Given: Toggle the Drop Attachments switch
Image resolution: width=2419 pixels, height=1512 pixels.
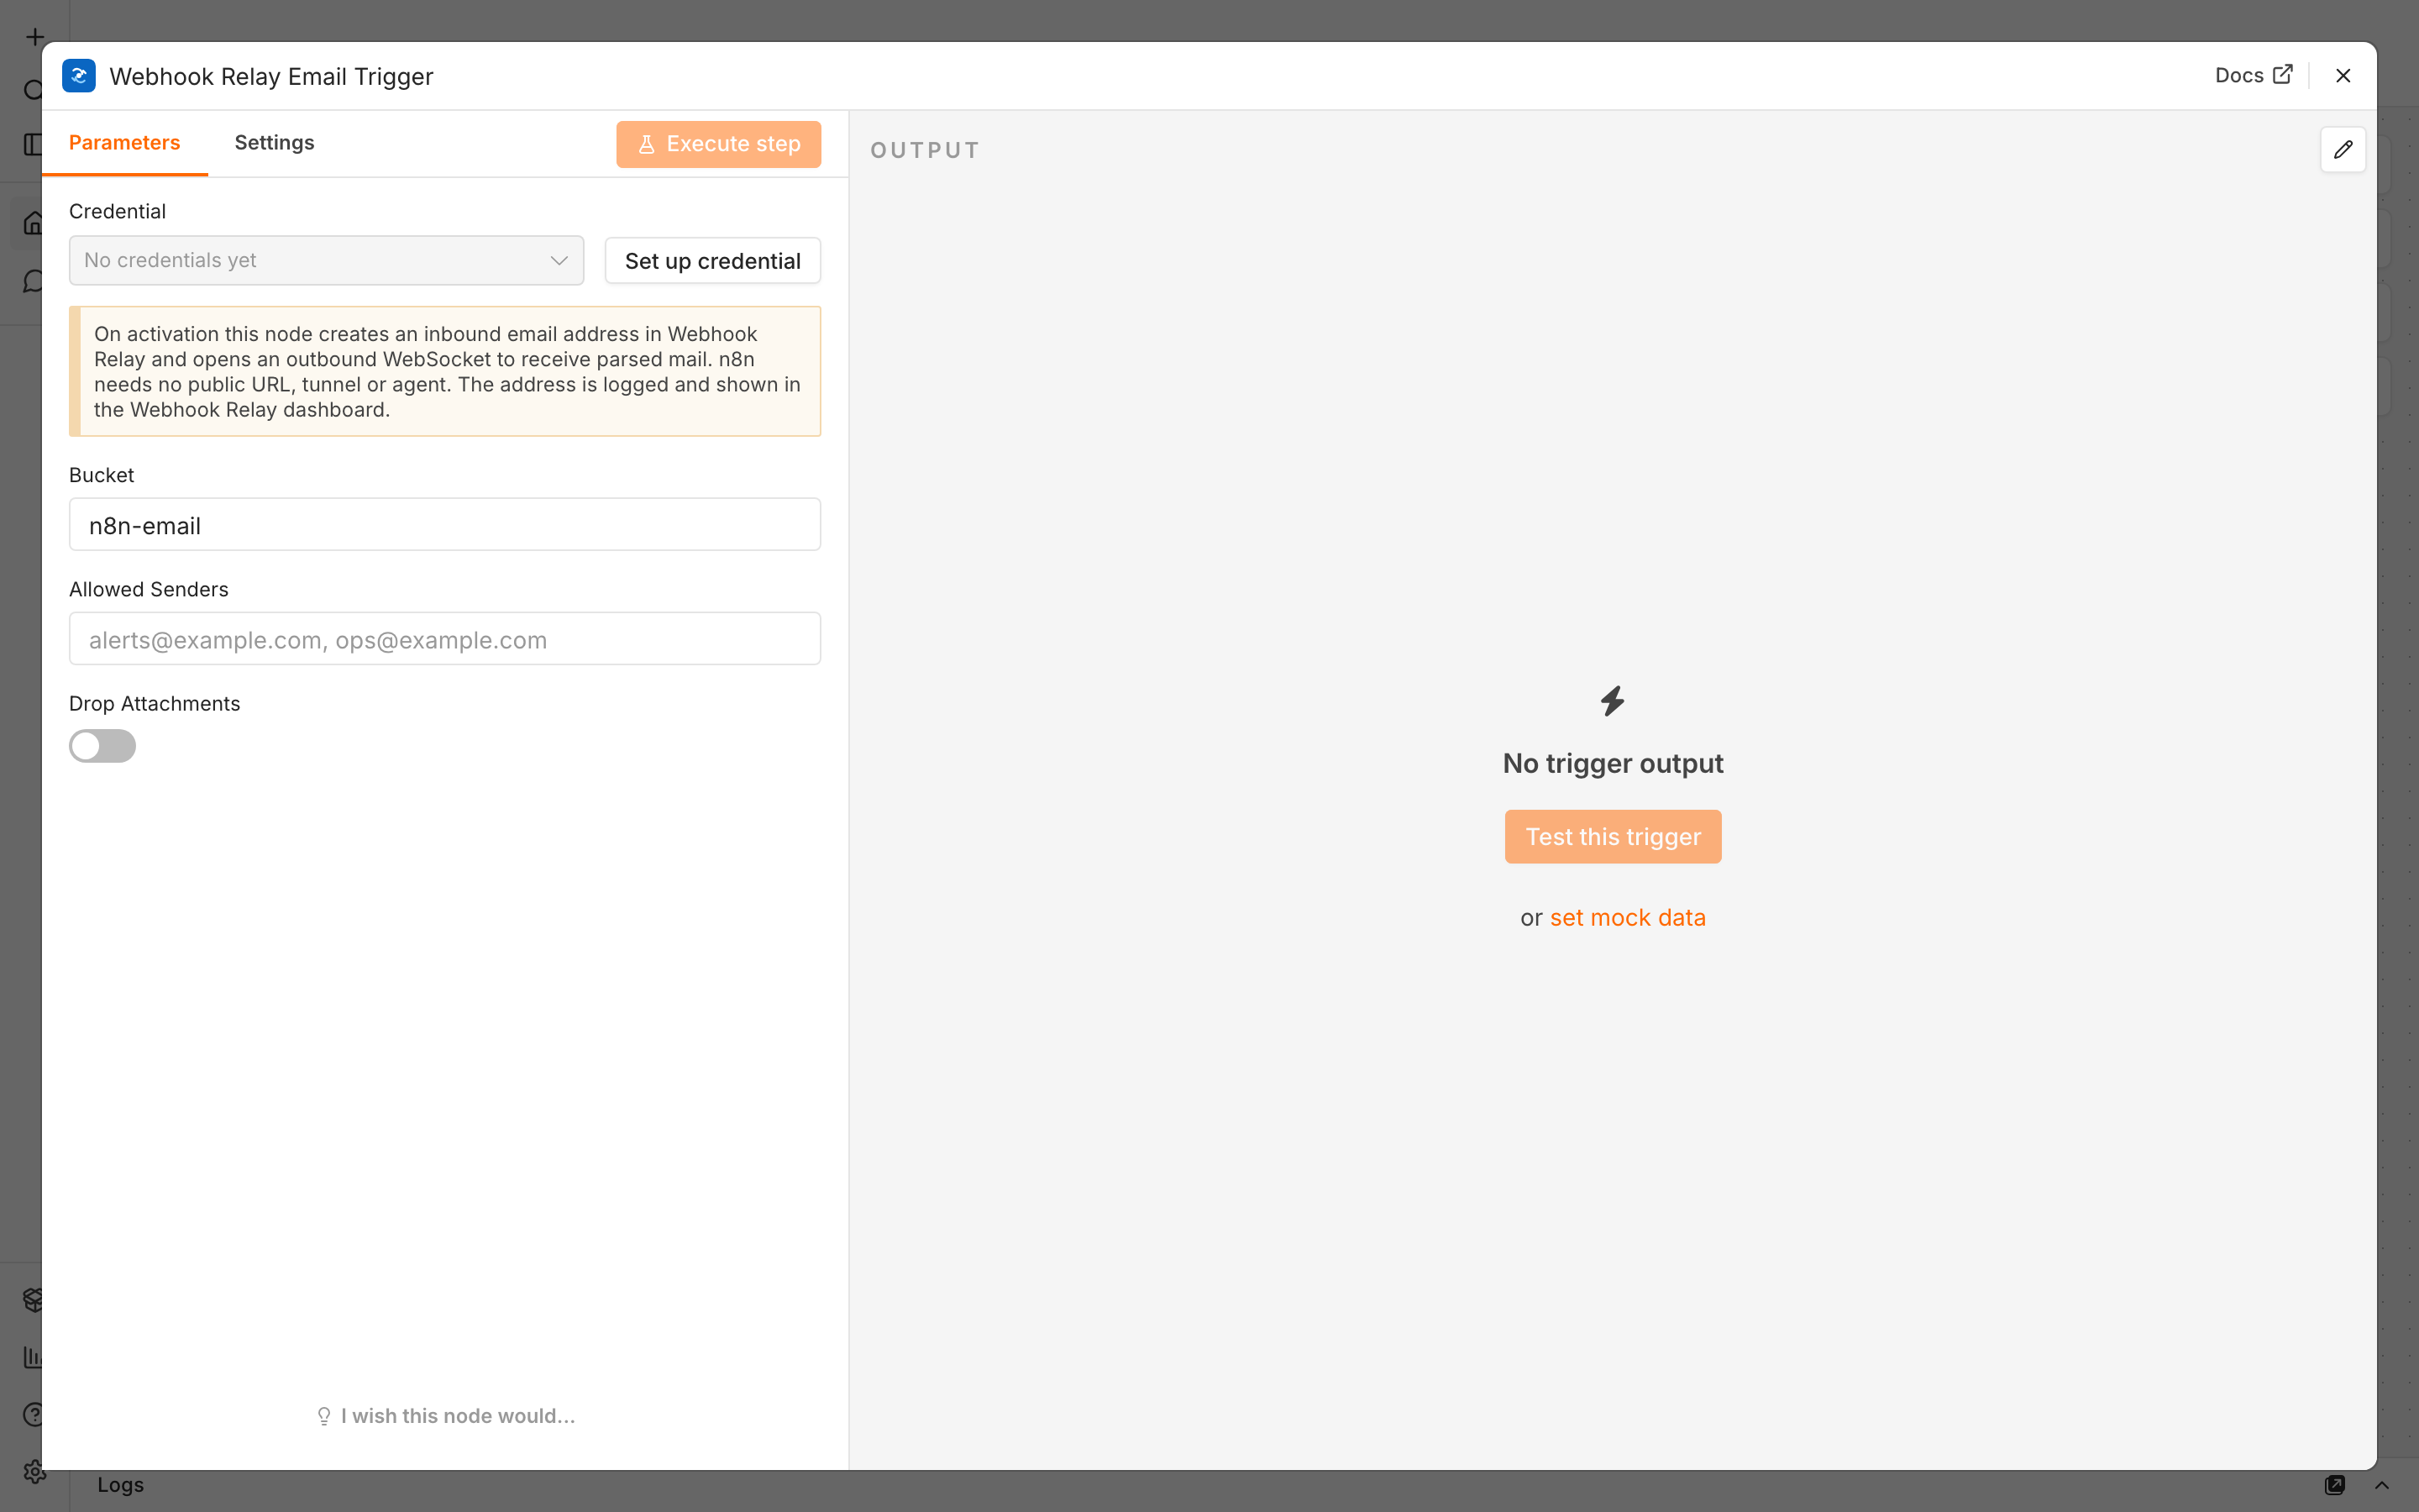Looking at the screenshot, I should tap(102, 746).
